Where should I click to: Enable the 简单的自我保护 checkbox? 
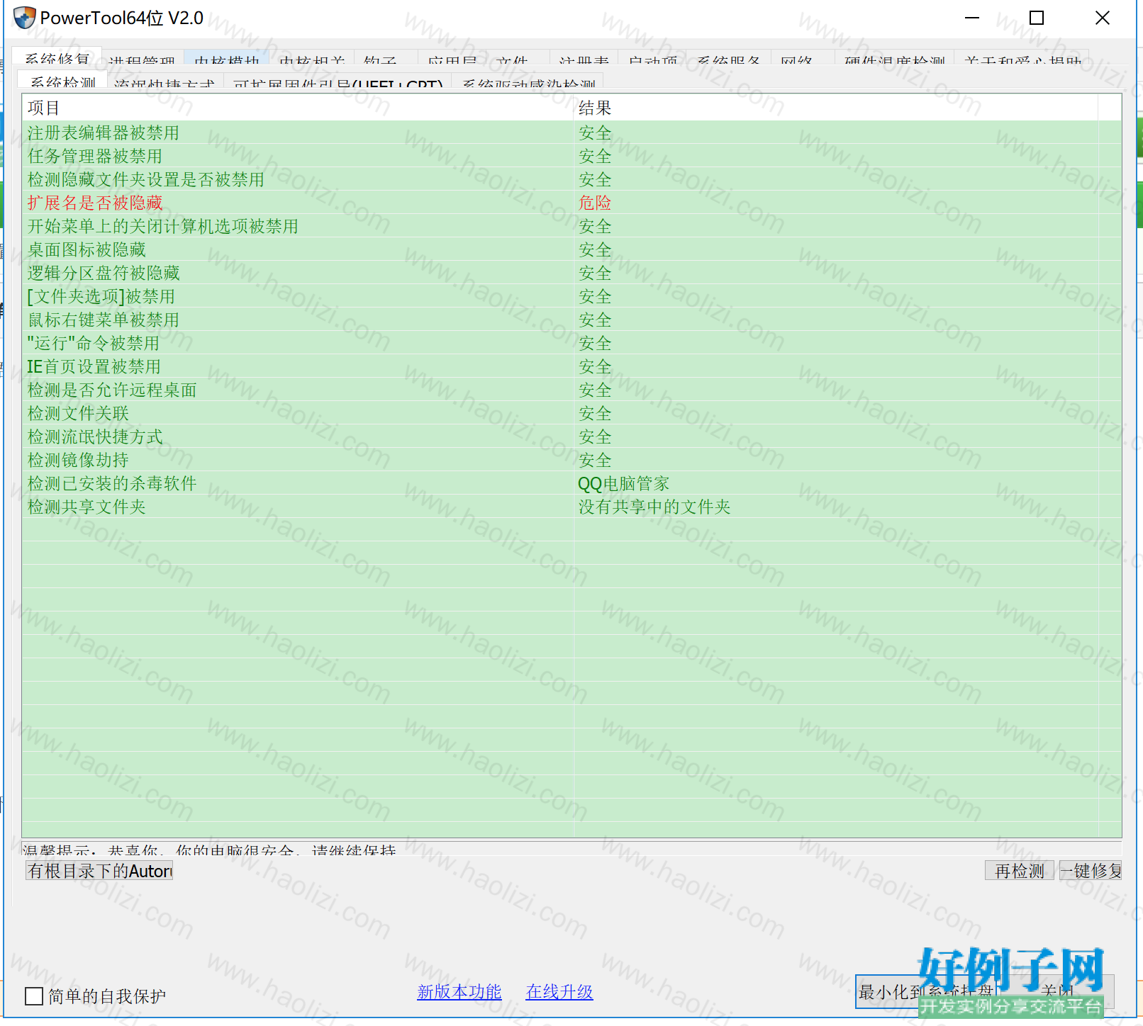coord(34,996)
